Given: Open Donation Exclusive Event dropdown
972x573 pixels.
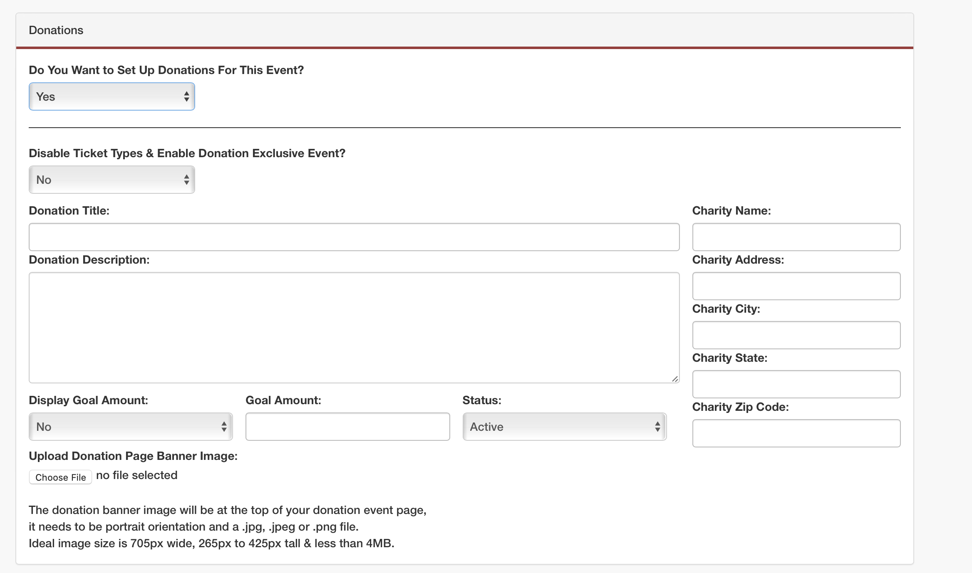Looking at the screenshot, I should tap(112, 180).
